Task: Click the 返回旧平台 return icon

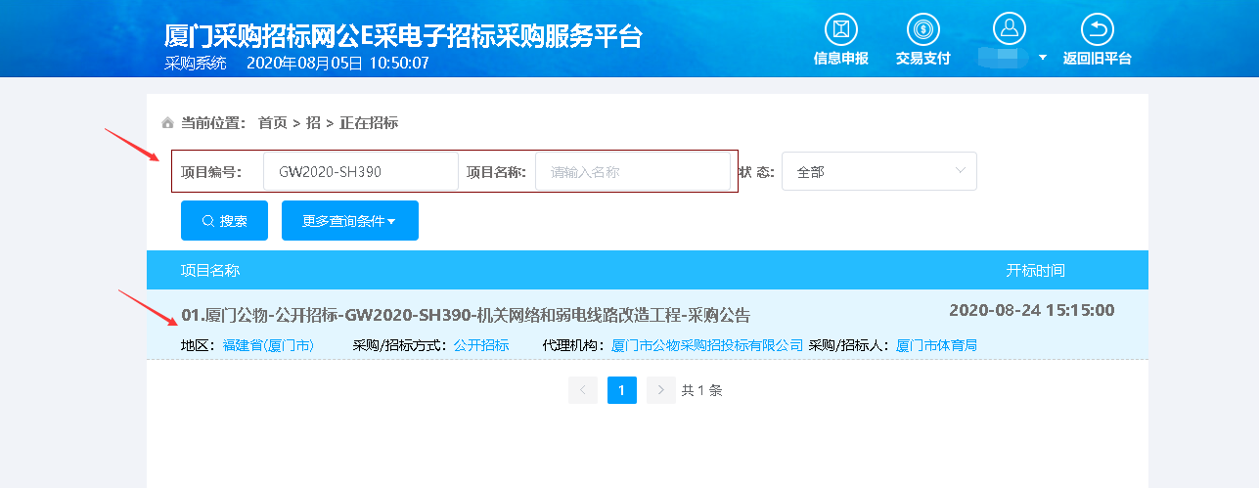Action: click(1097, 29)
